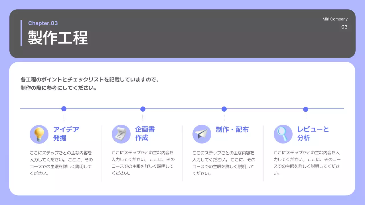Click the lightbulb icon for アイデア発掘
The height and width of the screenshot is (205, 365).
tap(39, 134)
